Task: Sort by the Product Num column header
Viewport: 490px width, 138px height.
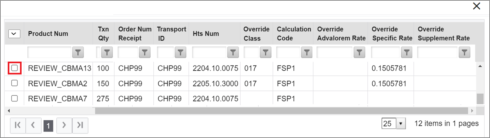Action: coord(48,34)
